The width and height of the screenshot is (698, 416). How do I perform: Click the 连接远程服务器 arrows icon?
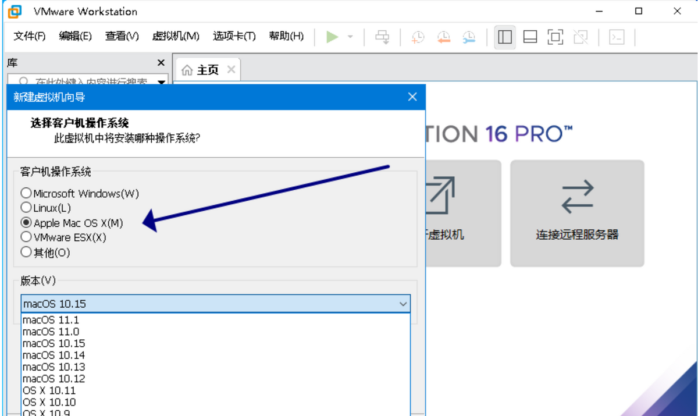pyautogui.click(x=577, y=197)
